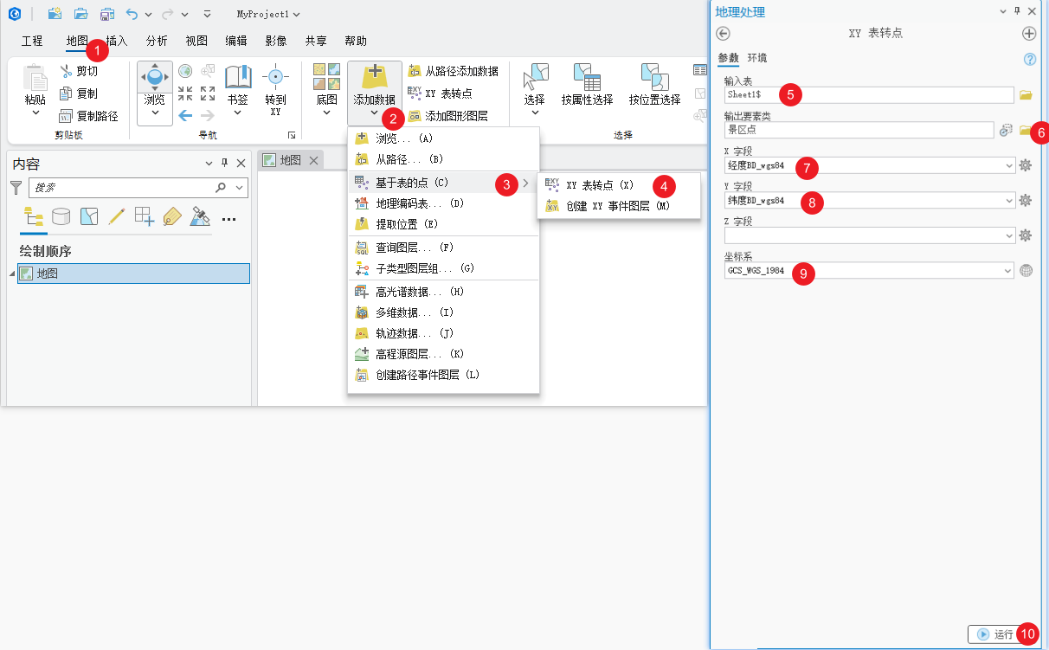Viewport: 1049px width, 650px height.
Task: Click the filter funnel icon in Contents pane
Action: click(16, 187)
